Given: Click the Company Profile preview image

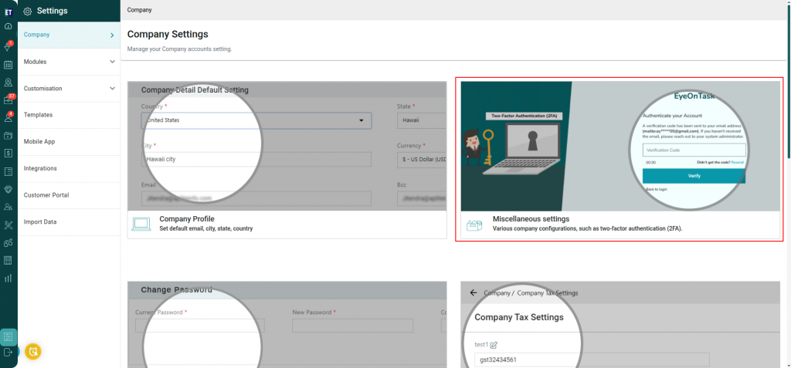Looking at the screenshot, I should 287,146.
